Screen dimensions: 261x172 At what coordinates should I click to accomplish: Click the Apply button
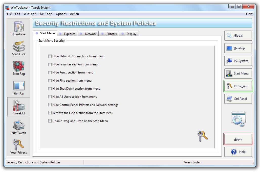click(x=238, y=139)
